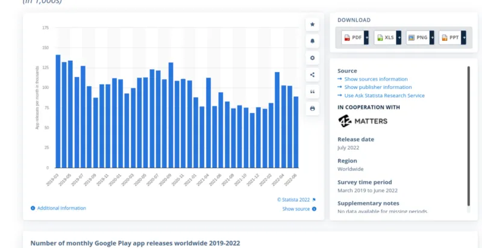Click the star favorite icon beside chart
This screenshot has height=248, width=482.
point(312,24)
